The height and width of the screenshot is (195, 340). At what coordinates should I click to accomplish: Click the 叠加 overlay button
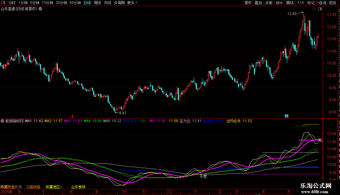point(258,3)
